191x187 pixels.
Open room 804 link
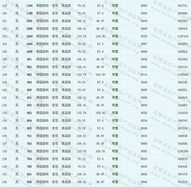tap(29, 121)
